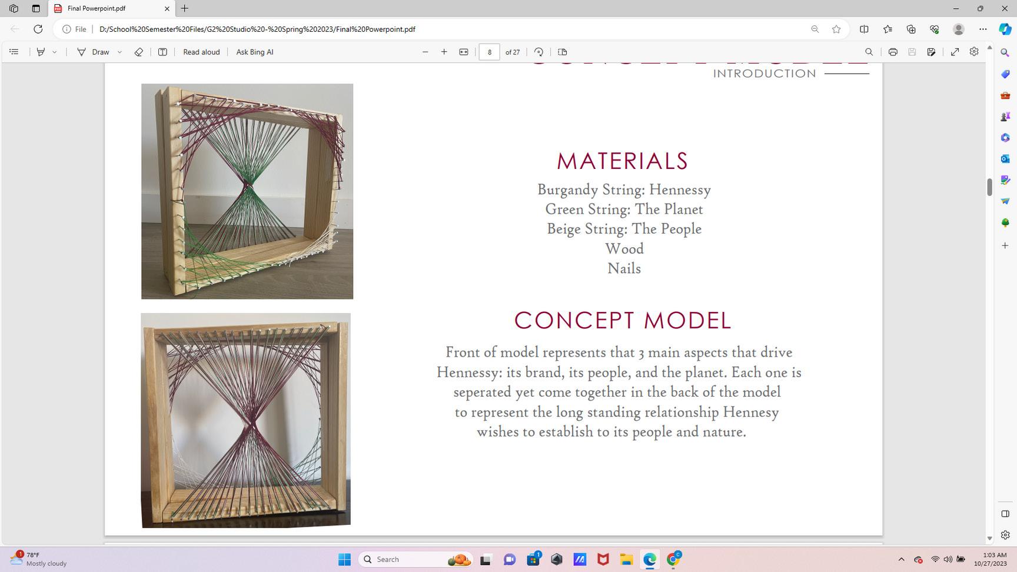Toggle fit to width view
The image size is (1017, 572).
tap(464, 52)
